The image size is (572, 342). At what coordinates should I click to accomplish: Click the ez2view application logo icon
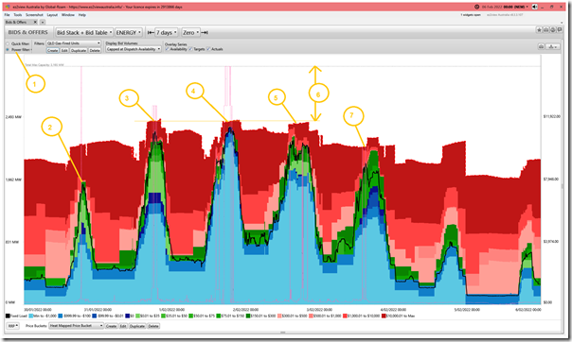coord(8,7)
